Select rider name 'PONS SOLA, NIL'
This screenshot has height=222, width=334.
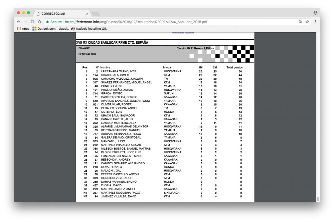point(112,86)
